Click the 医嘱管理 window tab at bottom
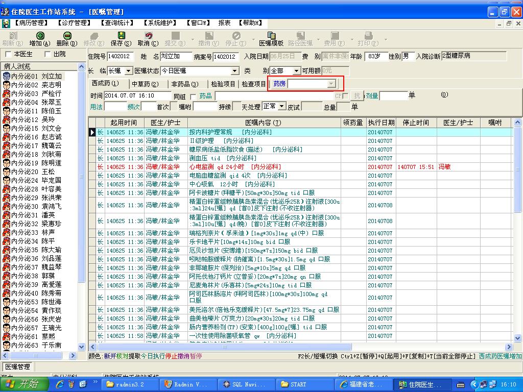Viewport: 523px width, 392px height. 17,366
